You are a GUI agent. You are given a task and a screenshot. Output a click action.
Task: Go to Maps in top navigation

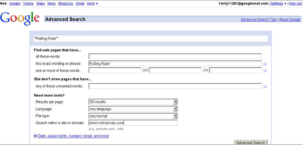41,3
